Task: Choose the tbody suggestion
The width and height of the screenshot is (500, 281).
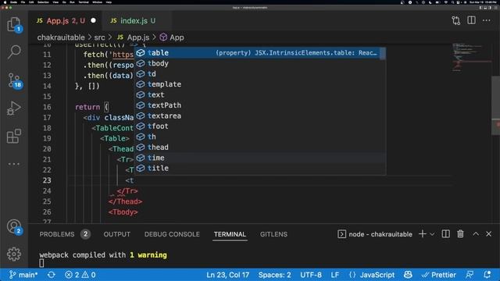Action: (258, 63)
